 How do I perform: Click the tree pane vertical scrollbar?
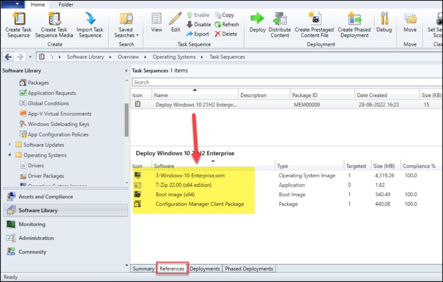(x=127, y=120)
